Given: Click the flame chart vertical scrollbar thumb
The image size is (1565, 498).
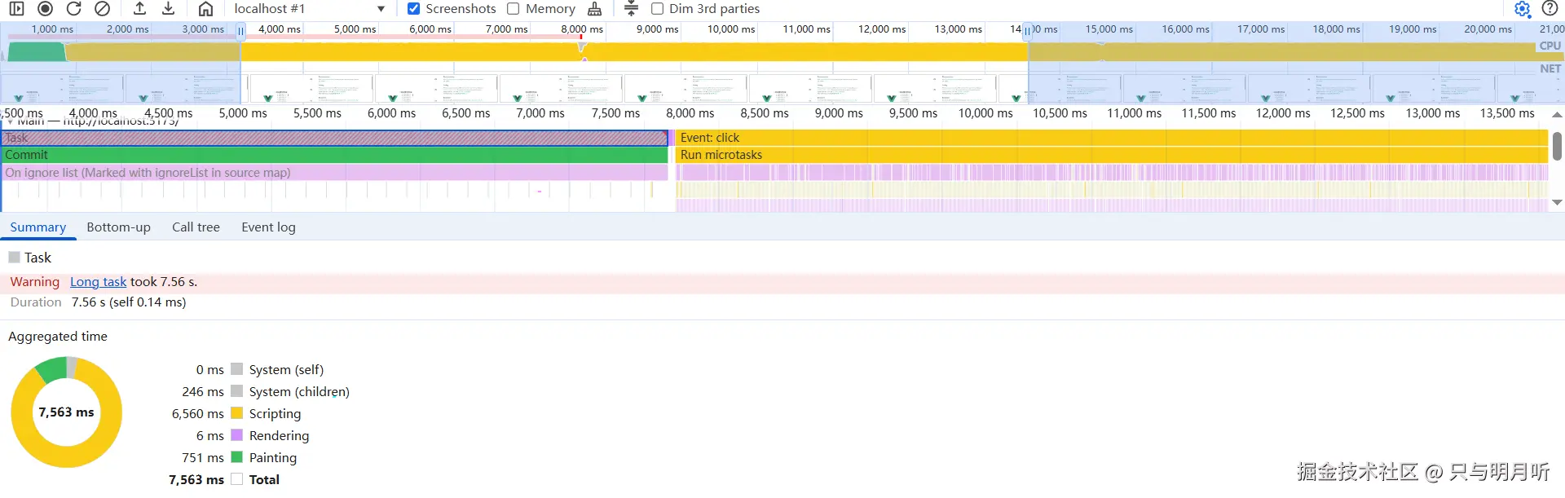Looking at the screenshot, I should [1557, 146].
